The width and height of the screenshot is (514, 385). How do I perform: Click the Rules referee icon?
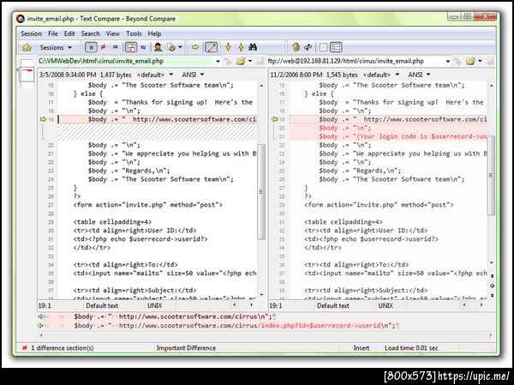(158, 47)
